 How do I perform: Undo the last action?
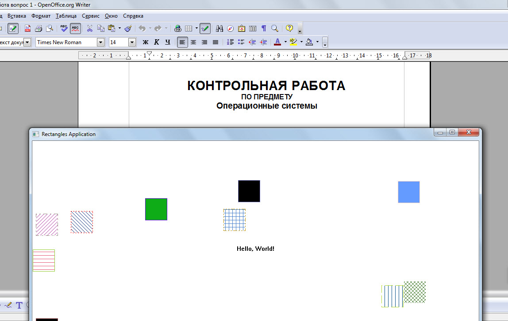click(x=142, y=28)
